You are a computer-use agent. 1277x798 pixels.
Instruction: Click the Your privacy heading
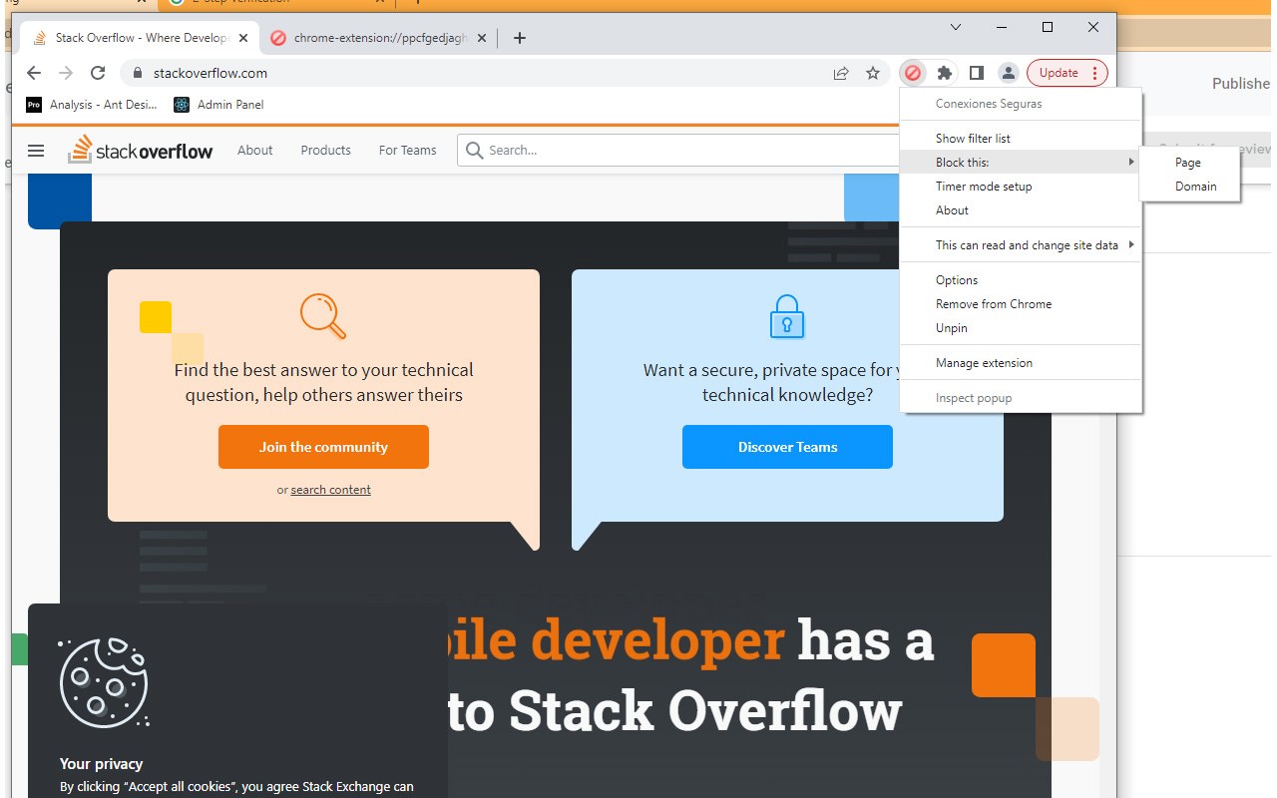tap(102, 764)
